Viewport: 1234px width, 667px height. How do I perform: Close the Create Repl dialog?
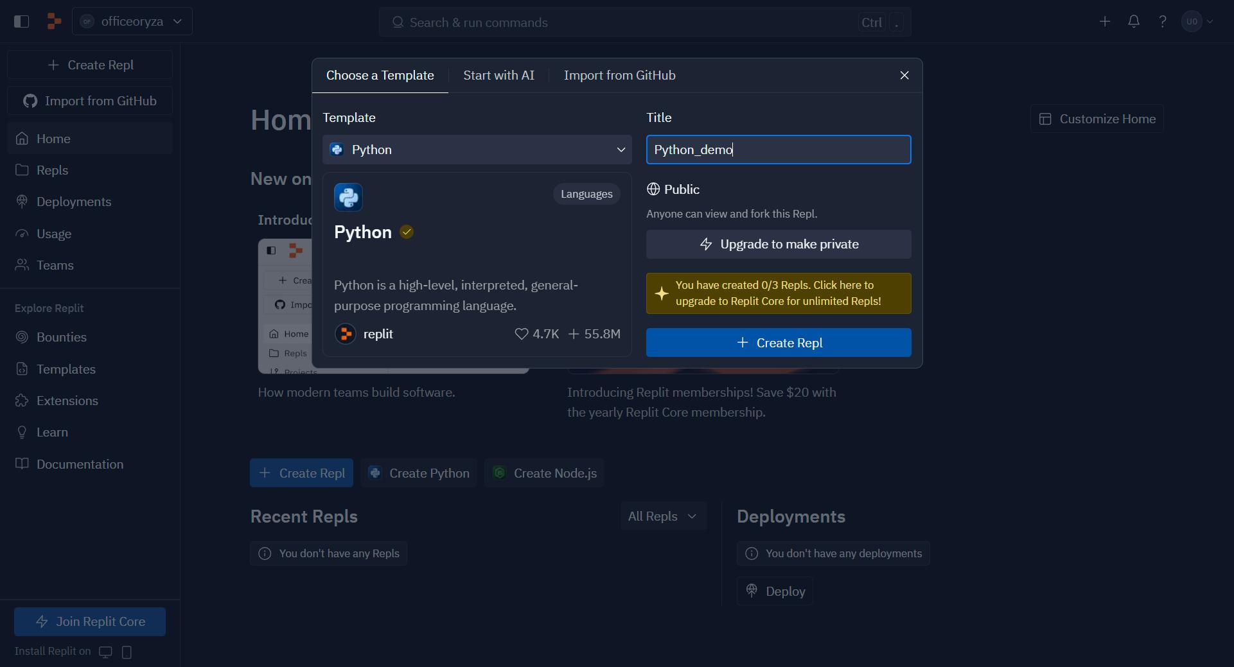904,76
